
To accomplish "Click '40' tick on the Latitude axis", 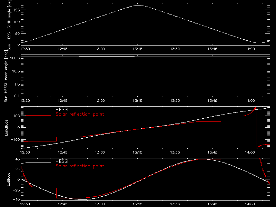I will tap(18, 159).
